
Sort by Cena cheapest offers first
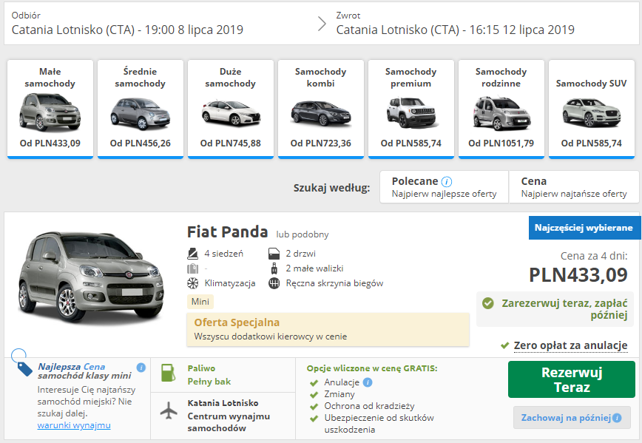574,187
